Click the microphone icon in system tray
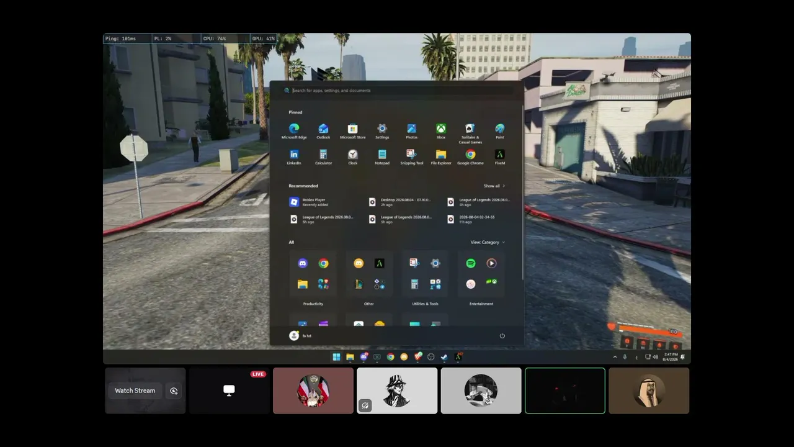 [x=625, y=357]
